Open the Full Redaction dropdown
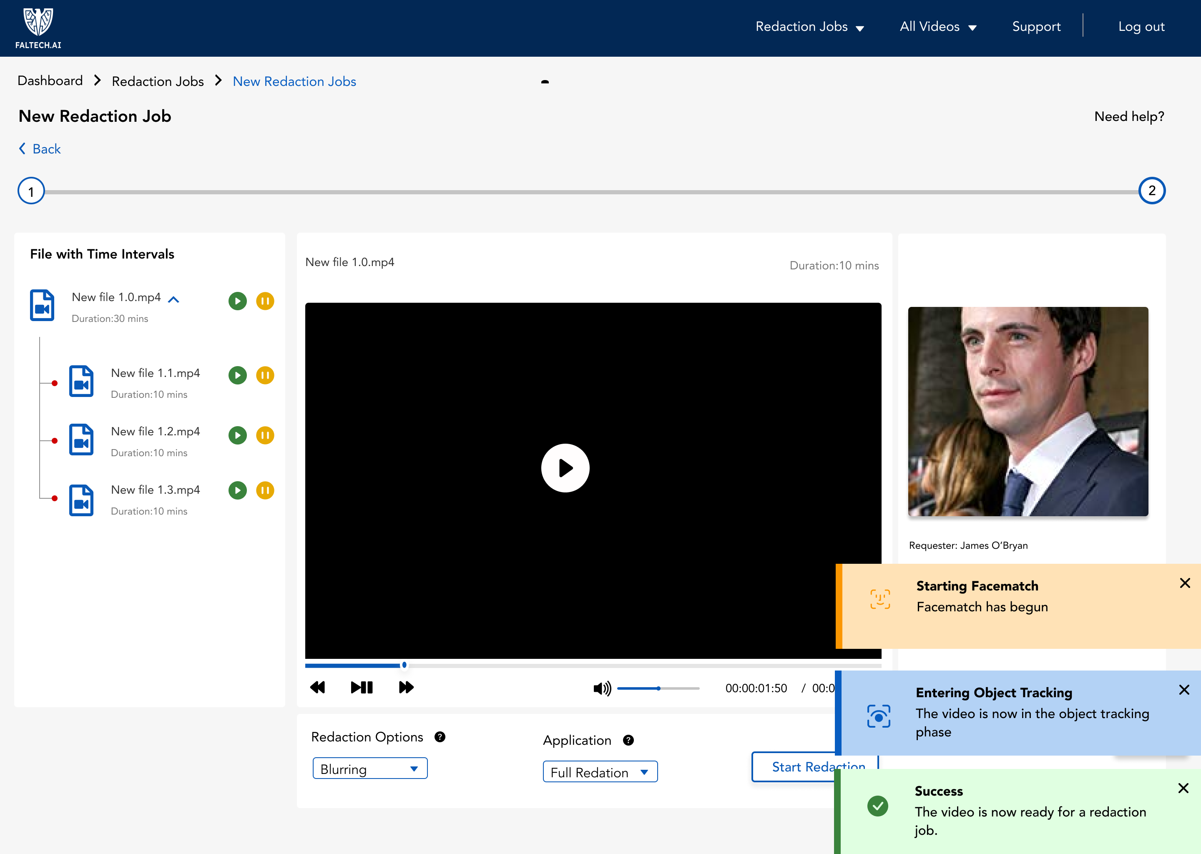 tap(600, 772)
